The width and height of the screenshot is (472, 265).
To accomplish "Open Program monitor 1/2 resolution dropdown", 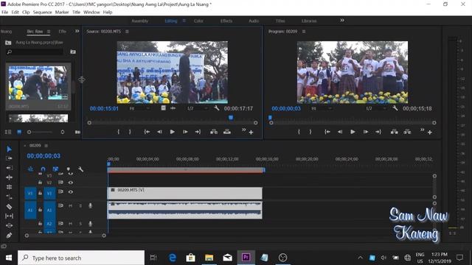I will click(376, 108).
